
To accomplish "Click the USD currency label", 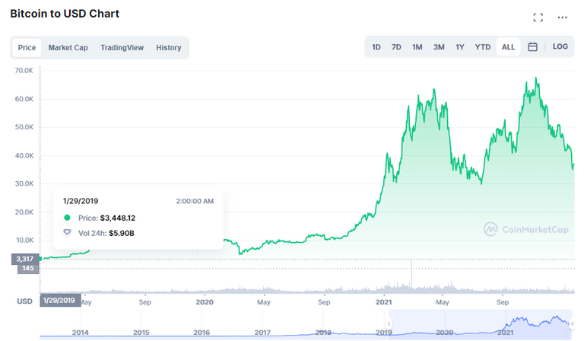I will 24,301.
